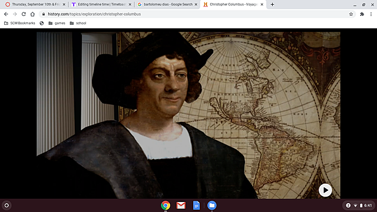Screen dimensions: 377x212
Task: Open the Chrome three-dot menu
Action: [x=371, y=14]
